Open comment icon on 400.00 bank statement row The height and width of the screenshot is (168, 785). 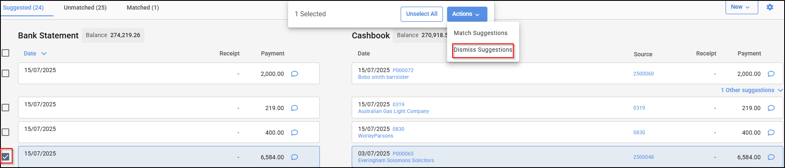coord(294,133)
